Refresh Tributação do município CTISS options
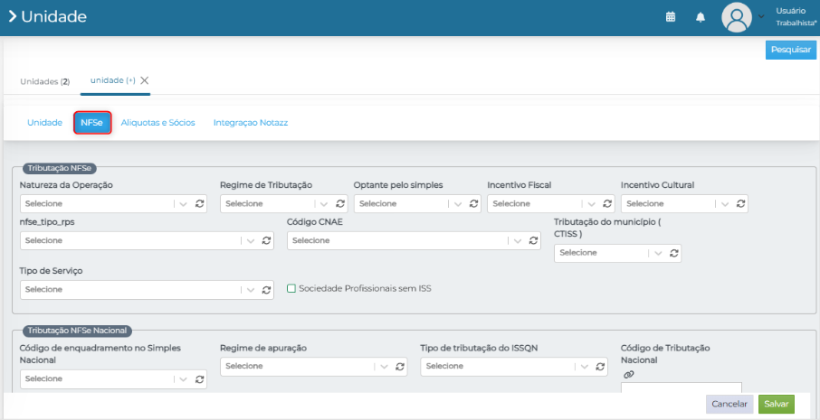820x420 pixels. (x=673, y=253)
